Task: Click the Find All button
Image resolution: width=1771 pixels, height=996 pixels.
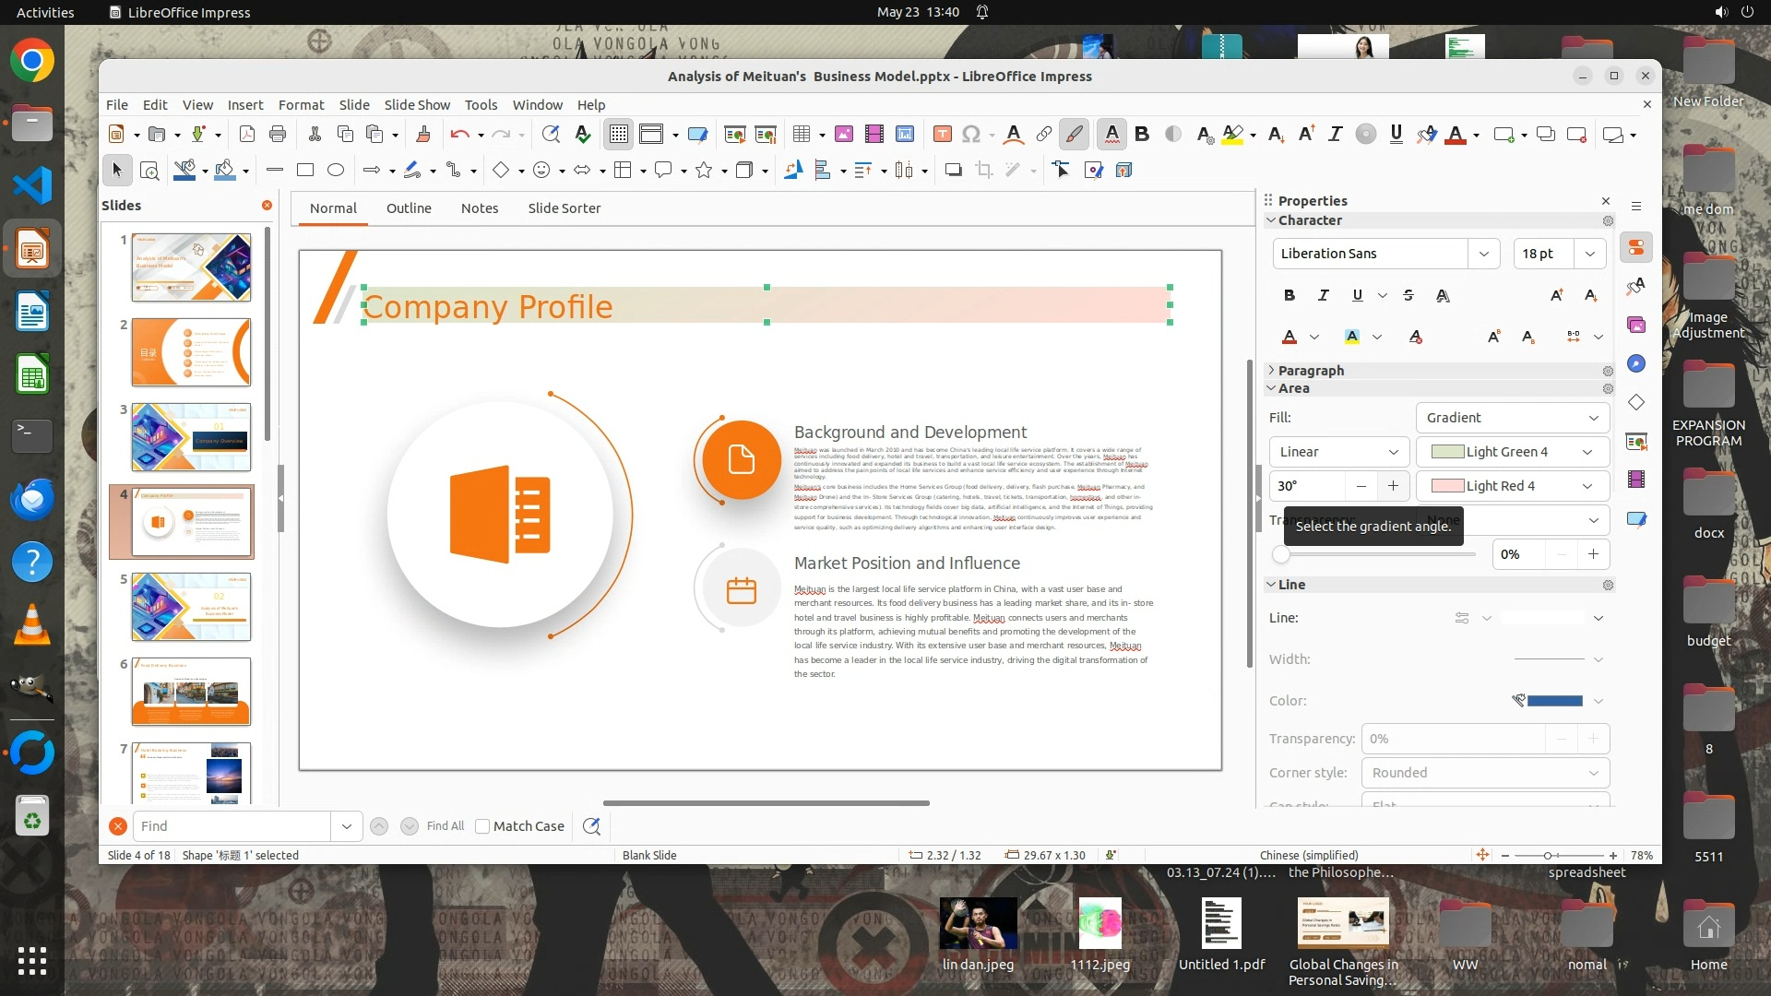Action: click(x=446, y=826)
